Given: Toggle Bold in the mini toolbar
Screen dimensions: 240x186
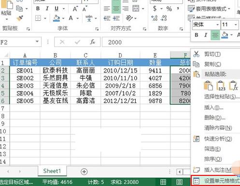Looking at the screenshot, I should pyautogui.click(x=197, y=35).
